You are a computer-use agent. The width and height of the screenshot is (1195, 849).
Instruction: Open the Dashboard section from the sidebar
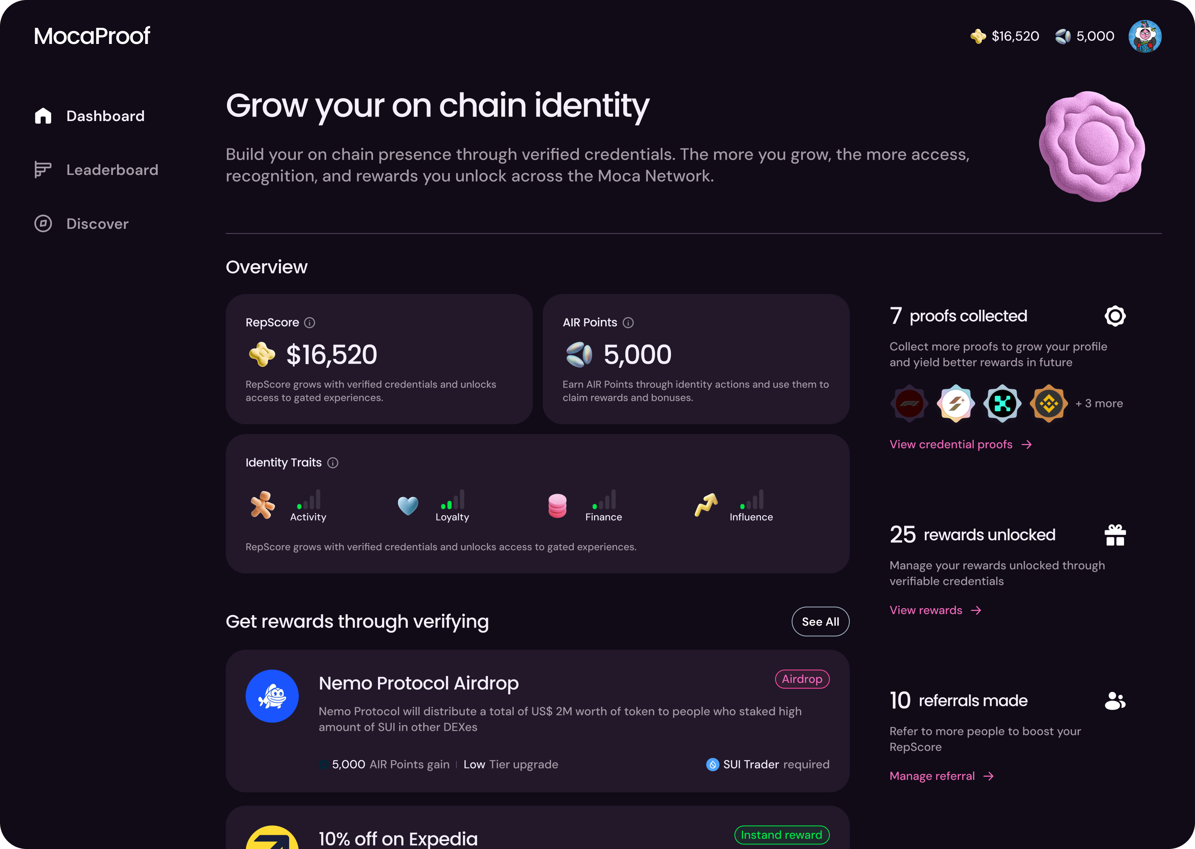(x=105, y=116)
